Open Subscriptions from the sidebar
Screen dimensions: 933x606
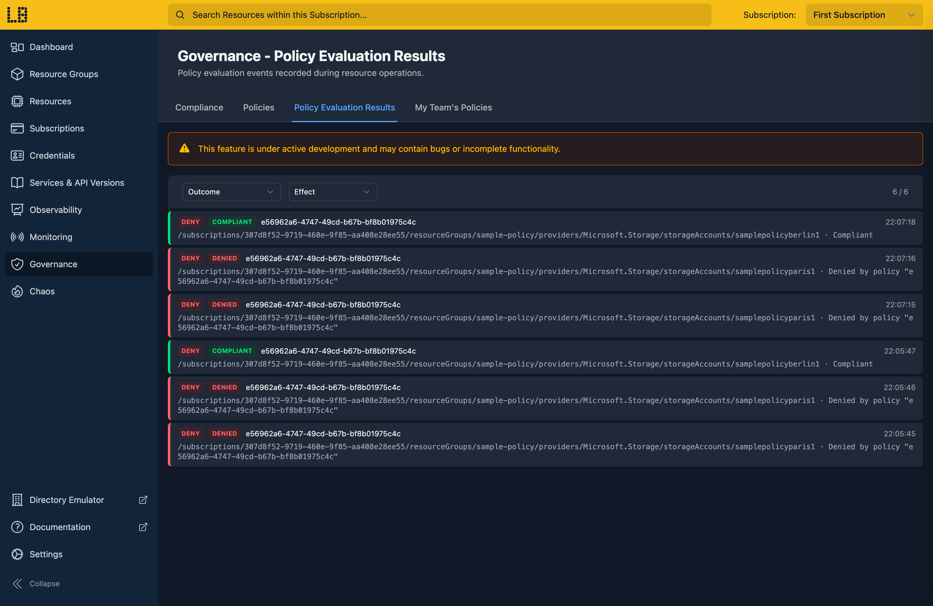[x=79, y=128]
